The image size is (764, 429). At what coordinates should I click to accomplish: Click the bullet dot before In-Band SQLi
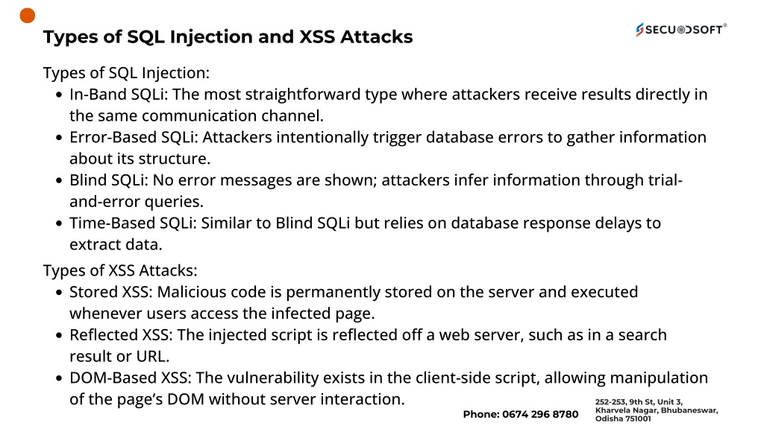[59, 95]
